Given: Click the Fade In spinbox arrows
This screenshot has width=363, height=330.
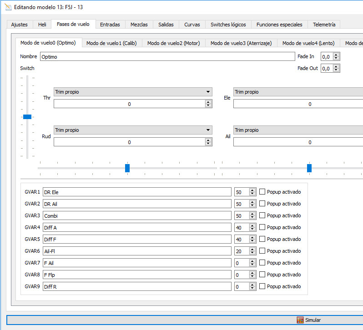Looking at the screenshot, I should coord(336,57).
